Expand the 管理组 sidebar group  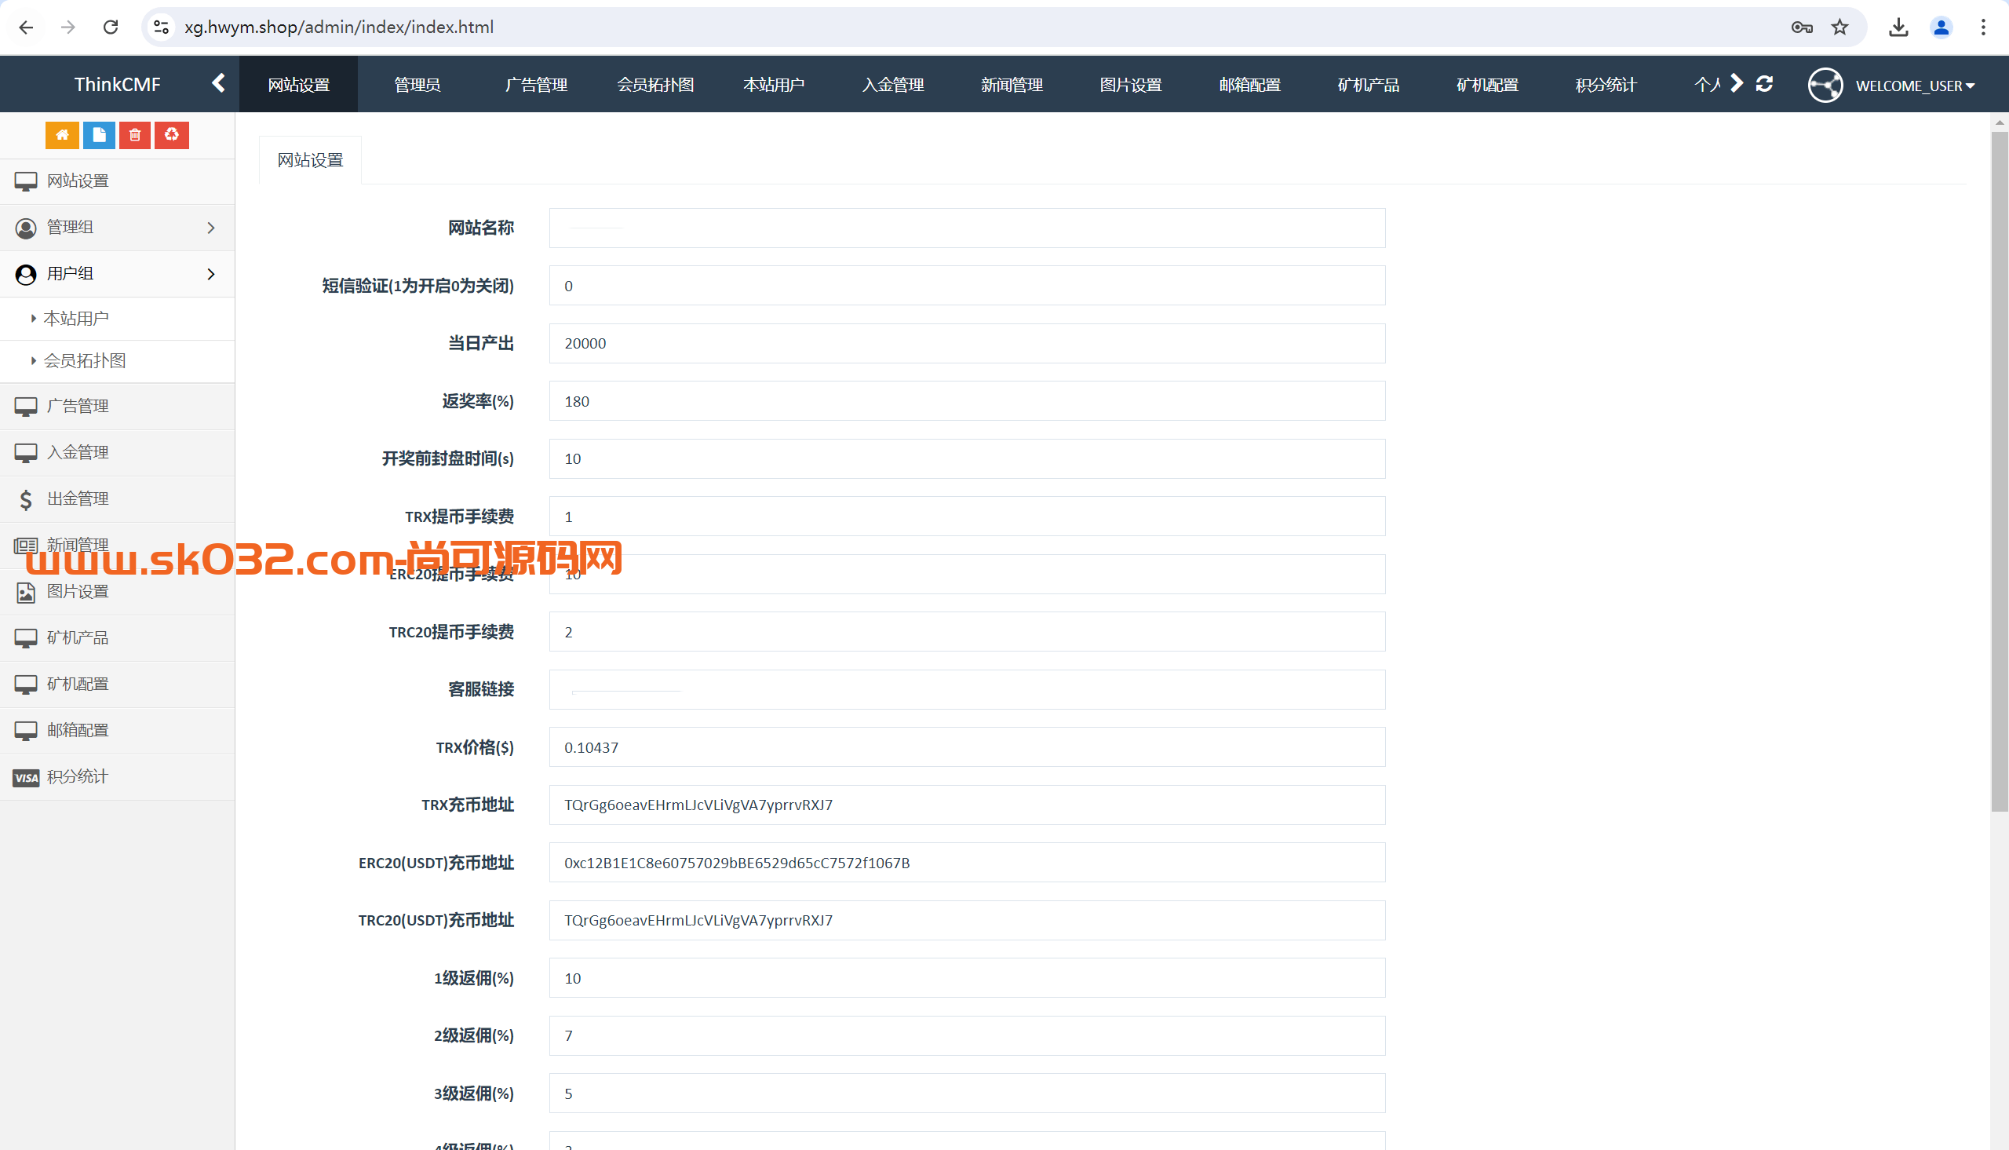point(118,228)
